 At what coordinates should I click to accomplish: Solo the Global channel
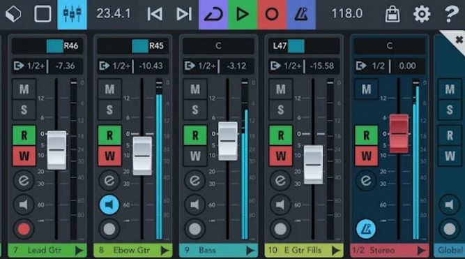pyautogui.click(x=450, y=110)
